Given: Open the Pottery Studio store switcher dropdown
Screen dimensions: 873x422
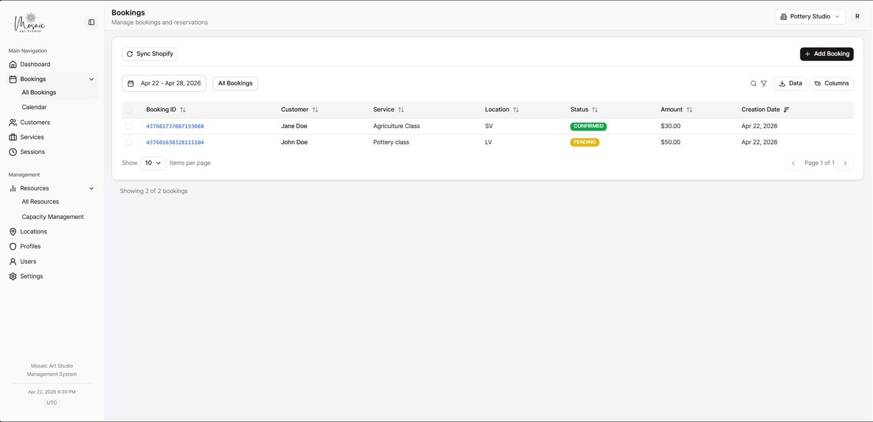Looking at the screenshot, I should pyautogui.click(x=810, y=17).
